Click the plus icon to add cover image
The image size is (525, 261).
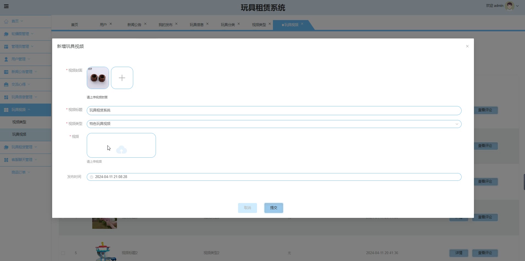click(x=122, y=78)
